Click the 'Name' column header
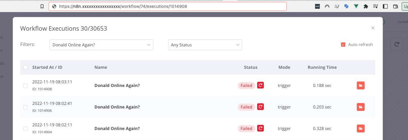The height and width of the screenshot is (140, 408). point(101,67)
